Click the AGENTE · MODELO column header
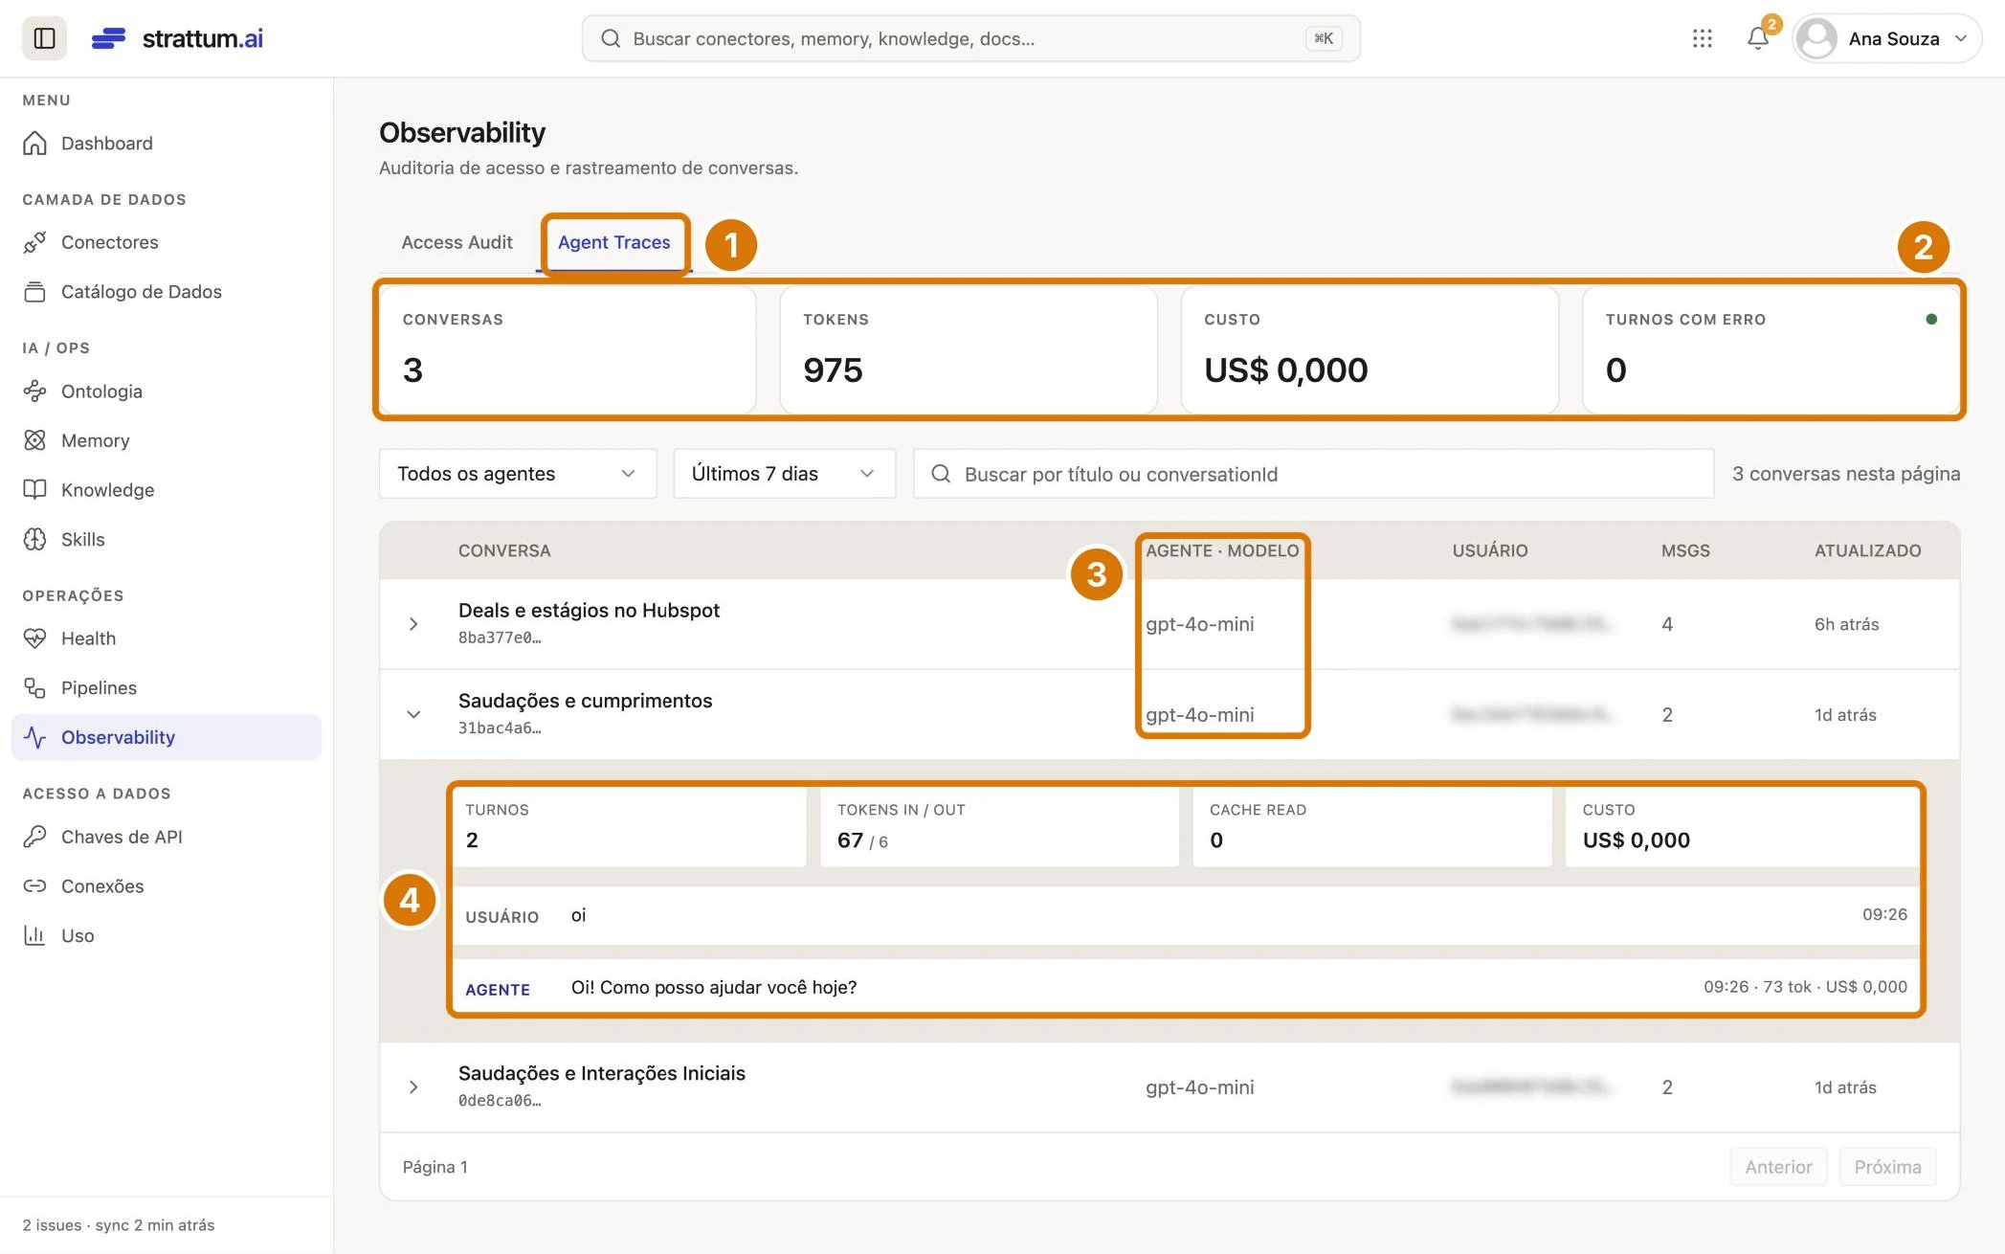2005x1254 pixels. click(x=1222, y=550)
